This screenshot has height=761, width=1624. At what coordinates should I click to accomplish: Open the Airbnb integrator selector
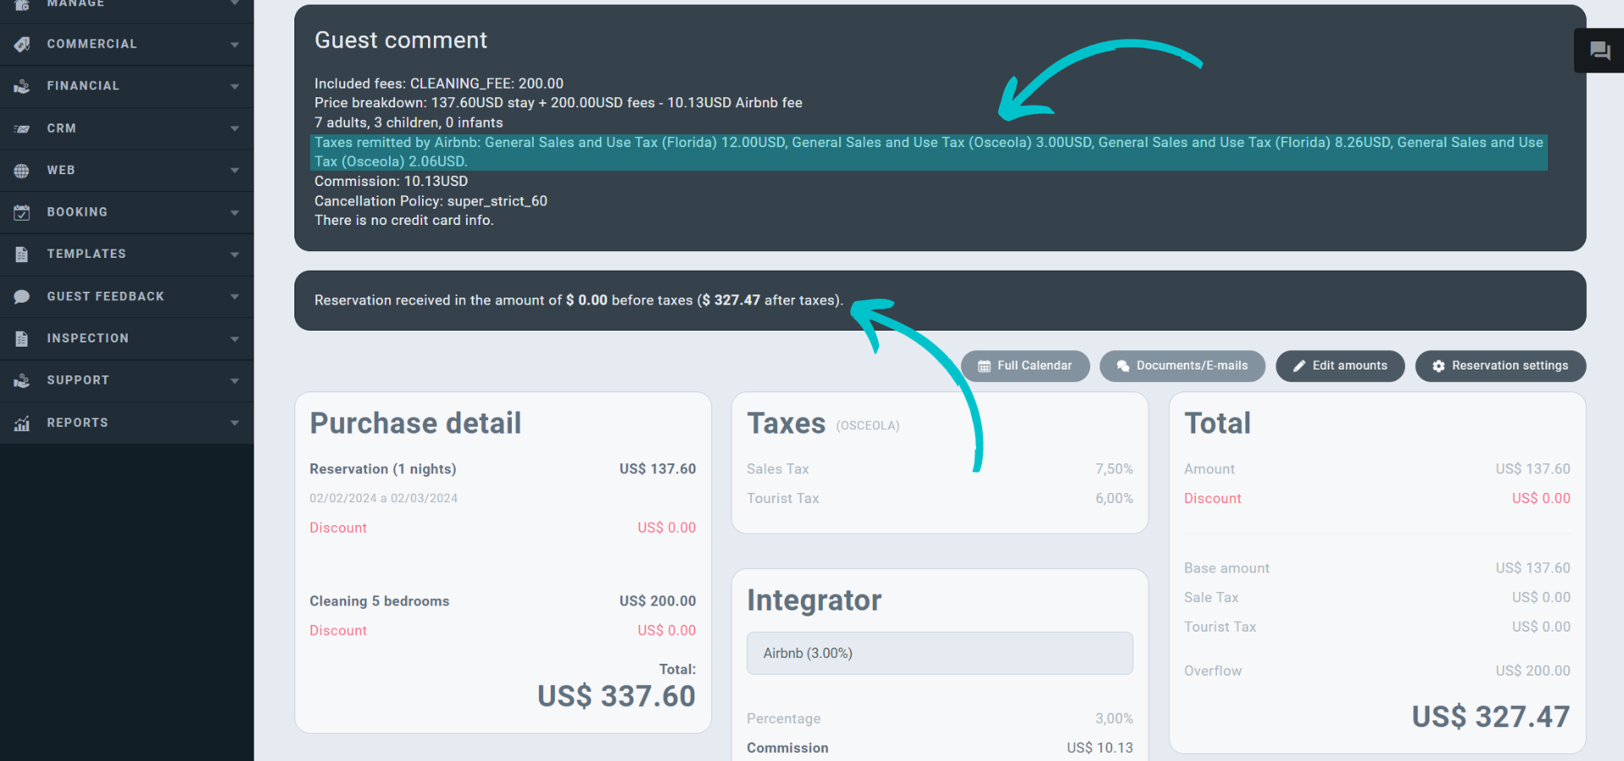(x=939, y=653)
